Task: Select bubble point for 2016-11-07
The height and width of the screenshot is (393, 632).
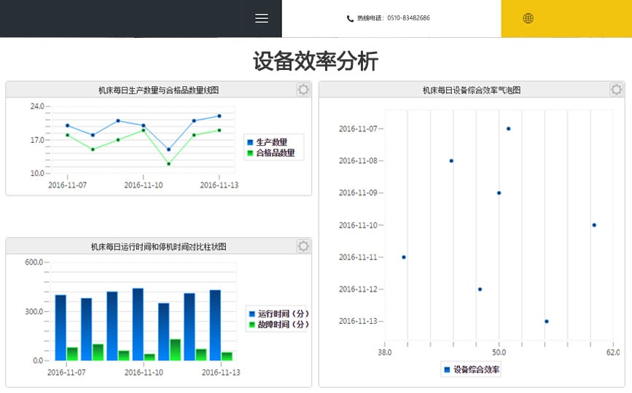Action: (508, 129)
